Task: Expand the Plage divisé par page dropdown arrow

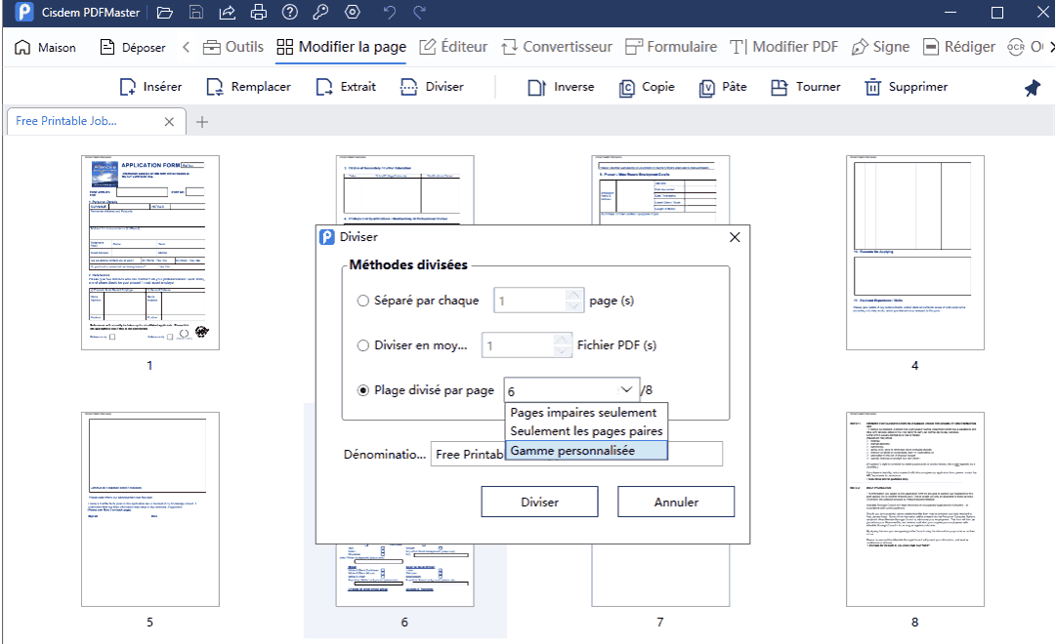Action: [x=626, y=389]
